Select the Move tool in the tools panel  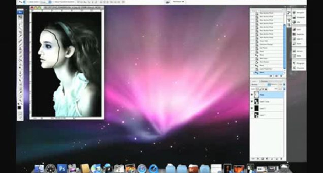20,17
